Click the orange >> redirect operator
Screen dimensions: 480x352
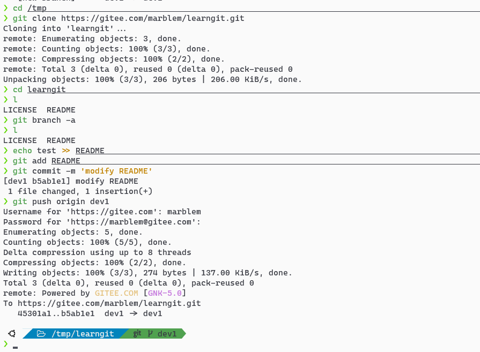click(x=66, y=151)
